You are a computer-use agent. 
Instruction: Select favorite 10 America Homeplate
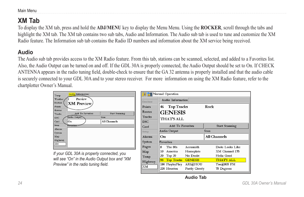[203, 151]
